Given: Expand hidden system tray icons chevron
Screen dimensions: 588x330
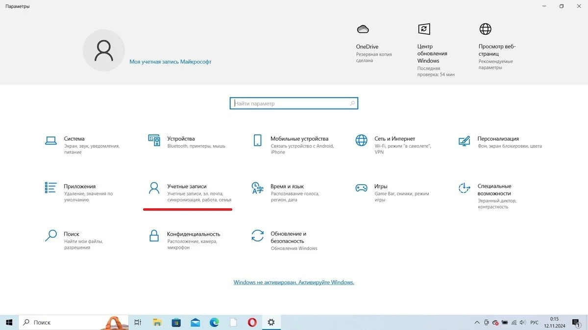Looking at the screenshot, I should 477,323.
